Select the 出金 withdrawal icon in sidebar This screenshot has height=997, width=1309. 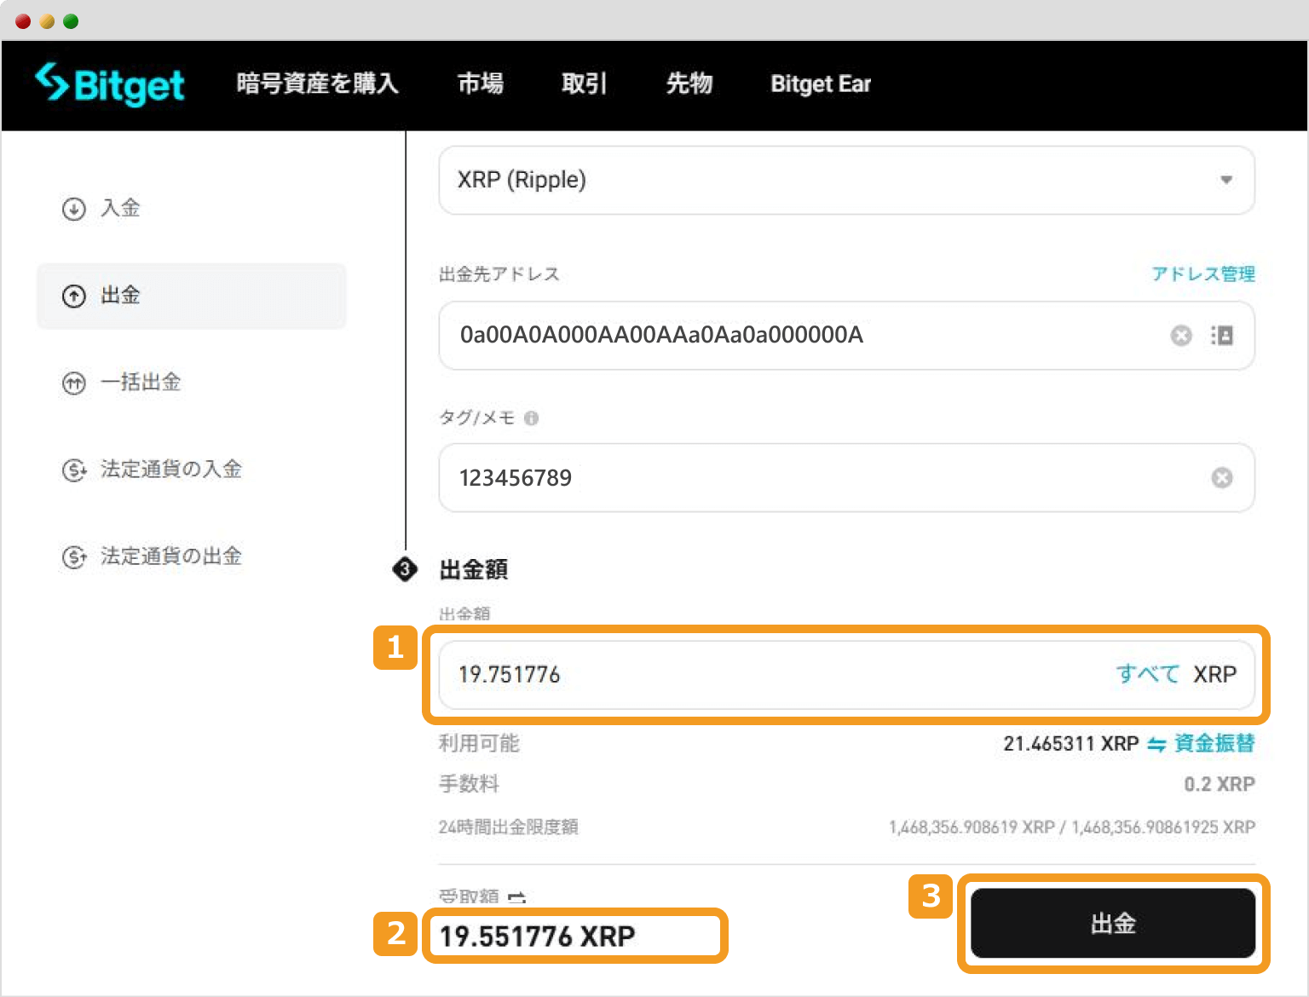[73, 296]
